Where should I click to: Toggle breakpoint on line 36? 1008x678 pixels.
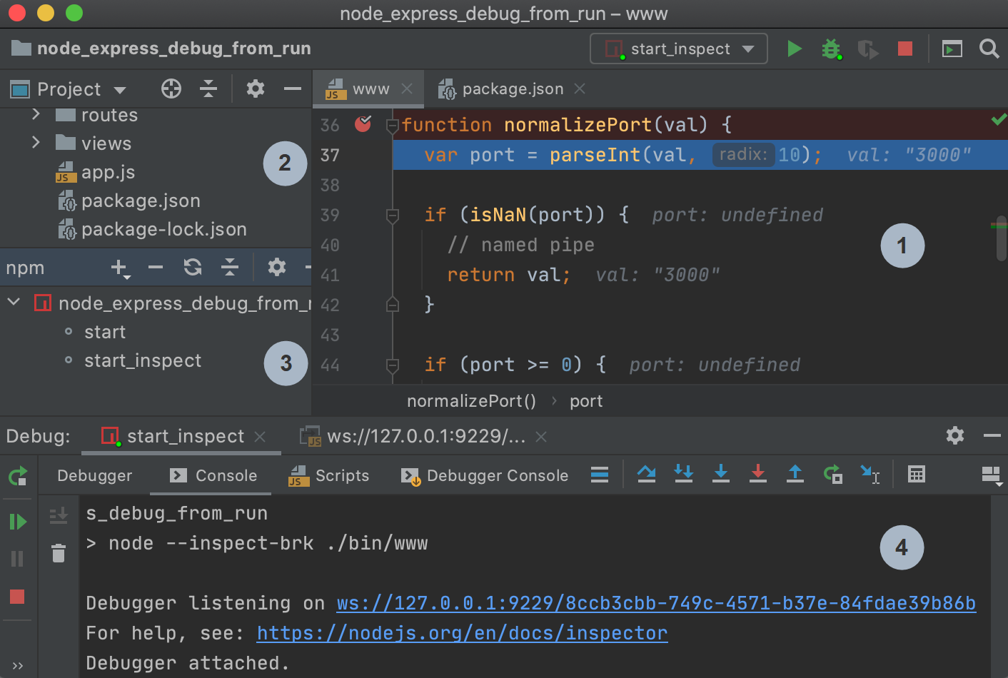pos(363,124)
